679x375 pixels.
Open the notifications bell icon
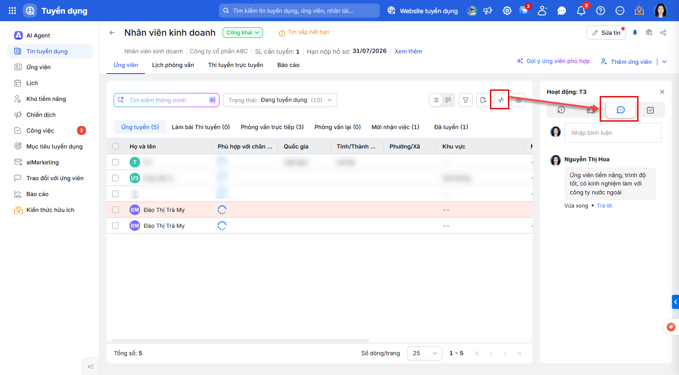pos(581,11)
